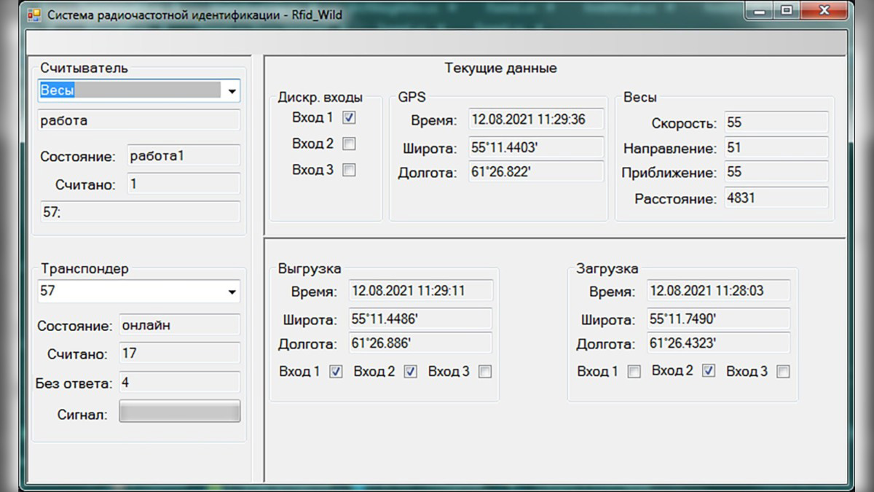Tick Вход 3 in Дискр. входы
Image resolution: width=874 pixels, height=492 pixels.
pos(349,170)
